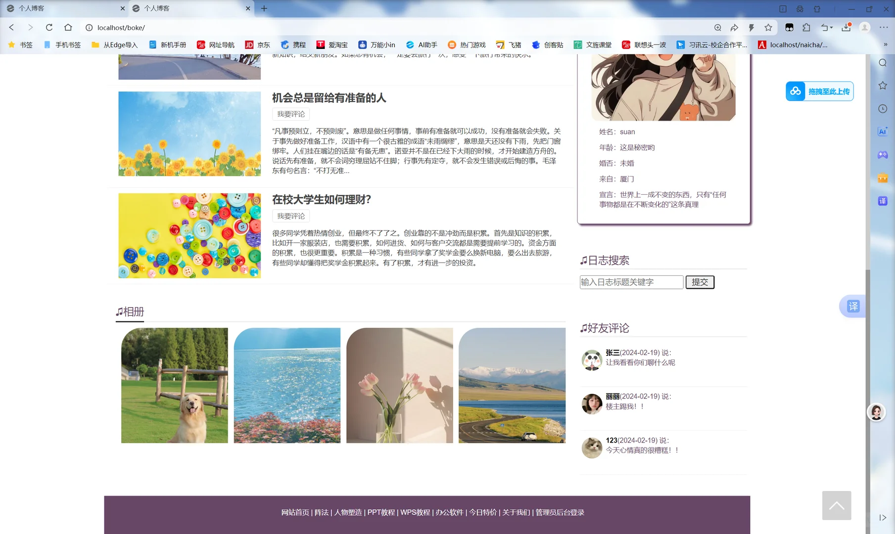Screen dimensions: 895x534
Task: Open the workspace briefcase icon in sidebar
Action: [883, 178]
